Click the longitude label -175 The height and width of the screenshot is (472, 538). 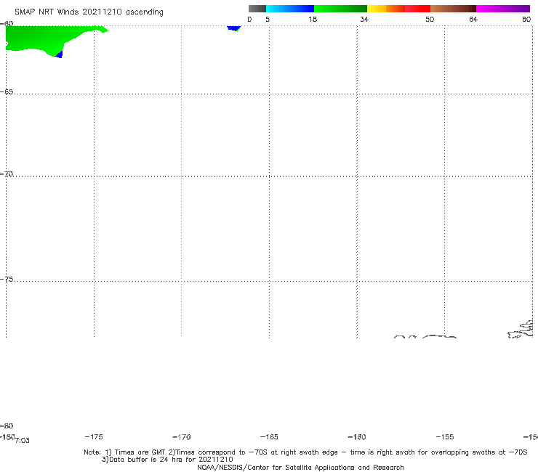94,436
